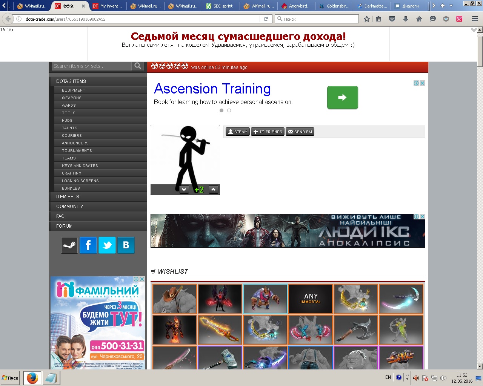Screen dimensions: 483x386
Task: Open the FAQ link
Action: pyautogui.click(x=98, y=216)
